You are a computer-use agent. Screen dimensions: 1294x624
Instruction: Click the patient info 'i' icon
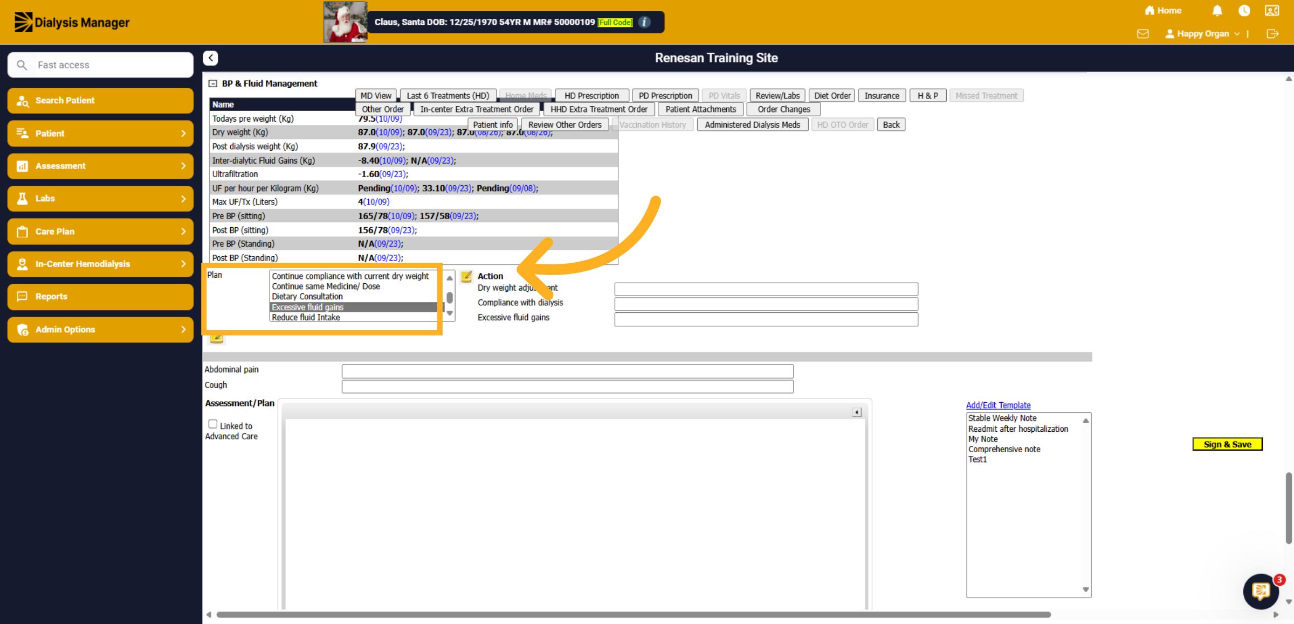point(644,22)
